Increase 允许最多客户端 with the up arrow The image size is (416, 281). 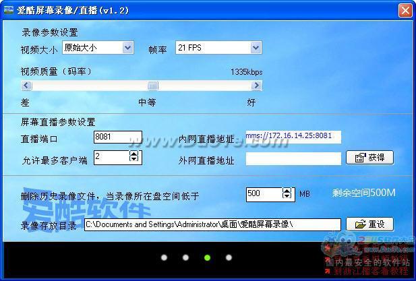coord(133,154)
